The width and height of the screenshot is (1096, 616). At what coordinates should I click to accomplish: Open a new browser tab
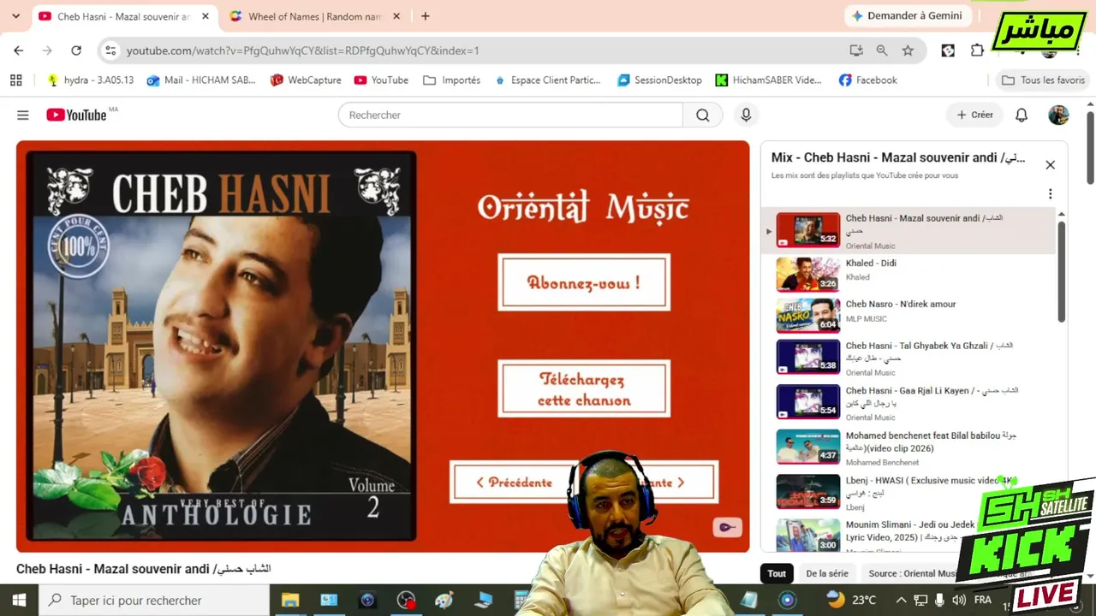pos(426,16)
